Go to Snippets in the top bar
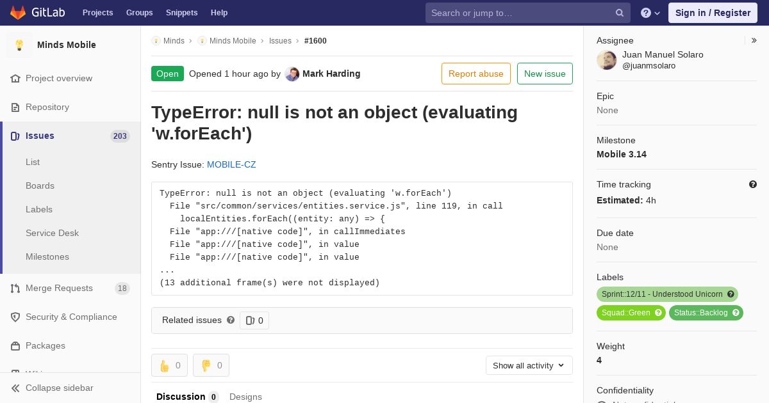 coord(181,13)
